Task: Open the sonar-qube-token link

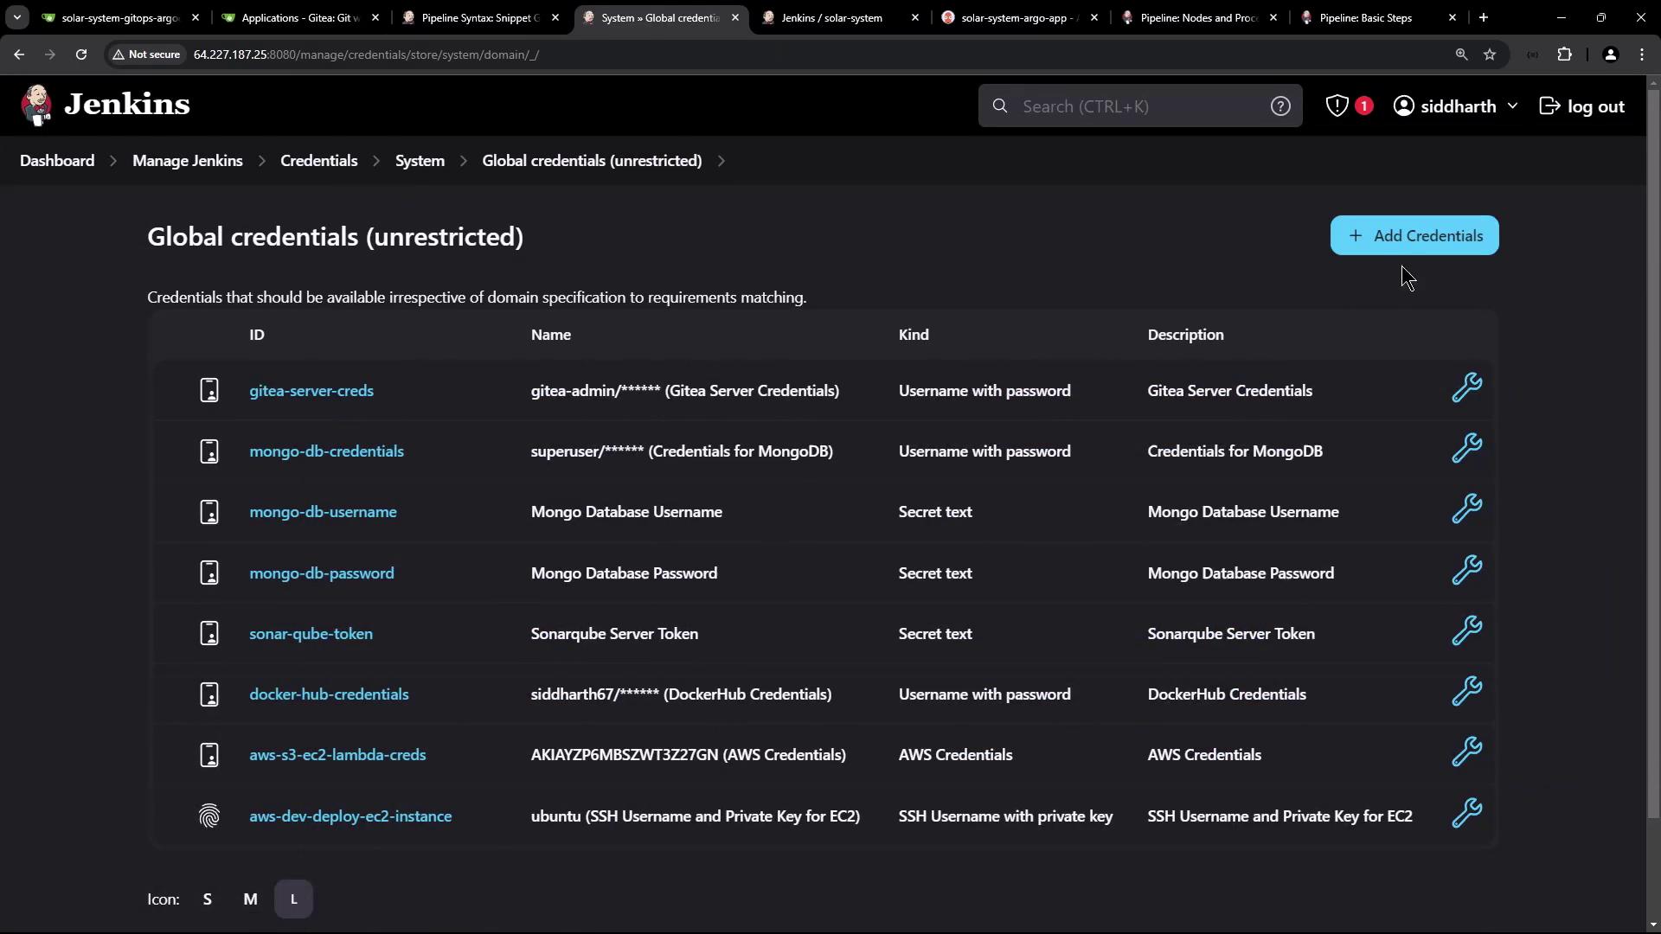Action: (311, 633)
